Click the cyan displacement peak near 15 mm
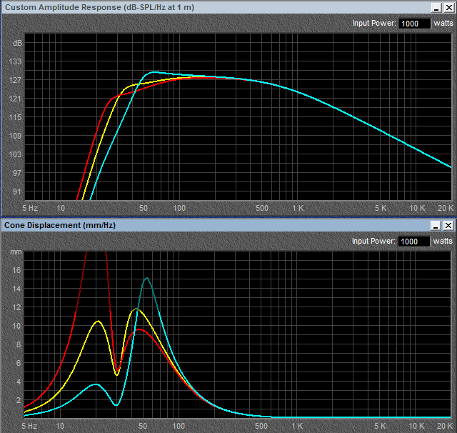This screenshot has width=457, height=433. [147, 278]
